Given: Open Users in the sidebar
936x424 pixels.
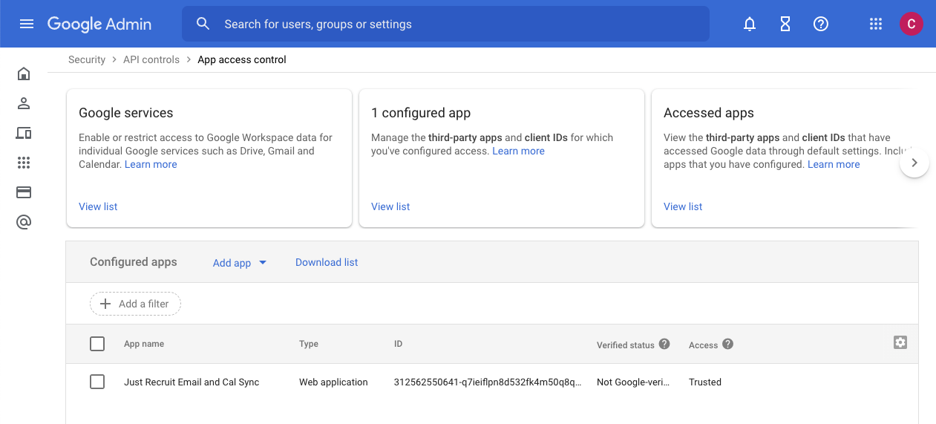Looking at the screenshot, I should (x=24, y=103).
